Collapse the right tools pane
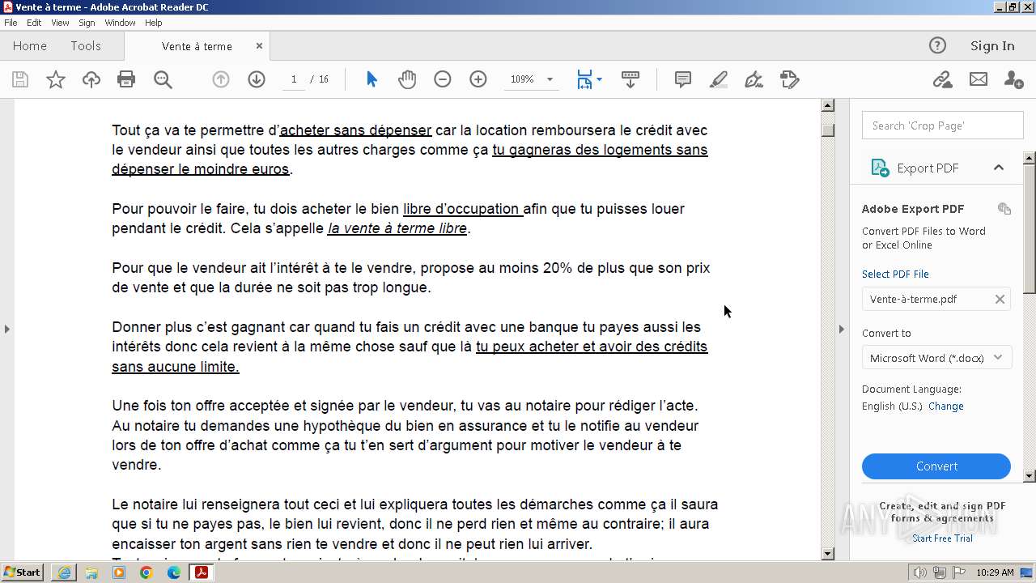The width and height of the screenshot is (1036, 583). coord(841,329)
